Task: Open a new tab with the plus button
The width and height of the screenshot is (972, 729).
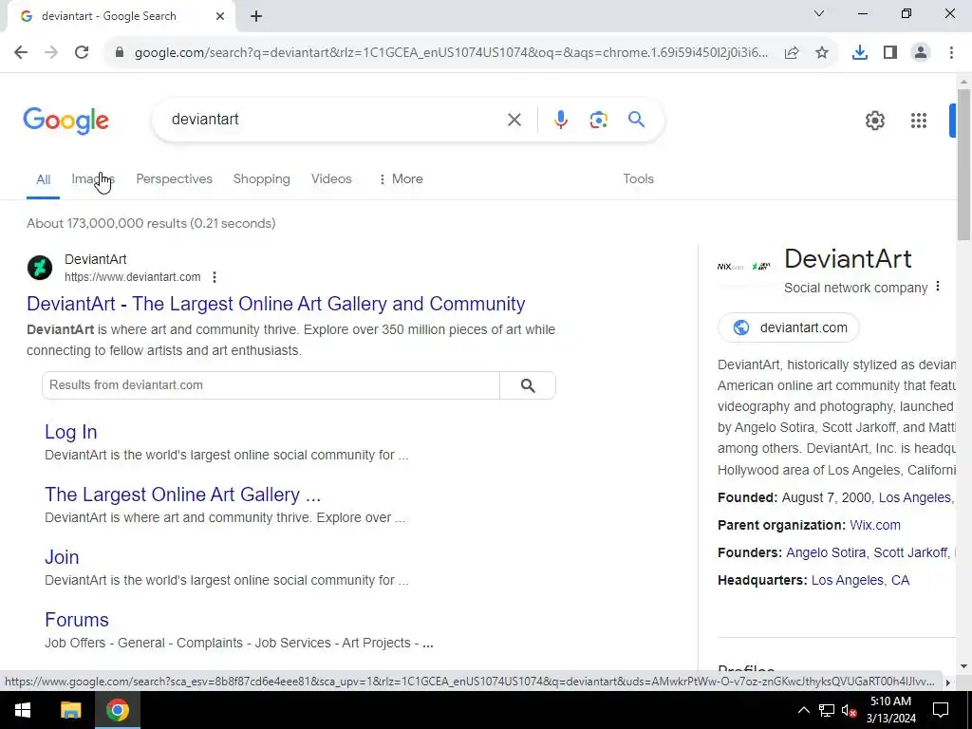Action: click(x=256, y=16)
